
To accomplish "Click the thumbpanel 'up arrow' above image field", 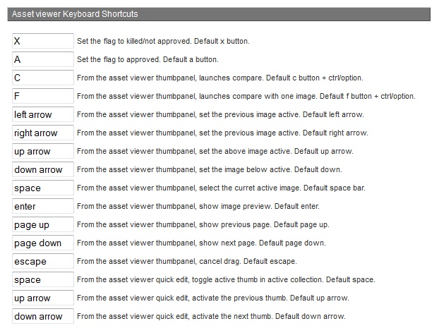I will 42,152.
